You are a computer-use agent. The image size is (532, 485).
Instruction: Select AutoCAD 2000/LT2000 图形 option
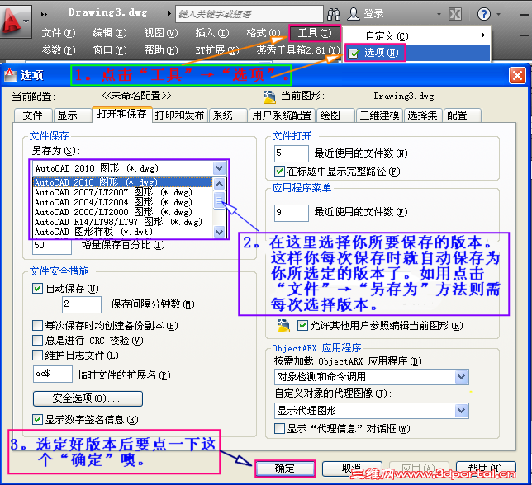(123, 212)
